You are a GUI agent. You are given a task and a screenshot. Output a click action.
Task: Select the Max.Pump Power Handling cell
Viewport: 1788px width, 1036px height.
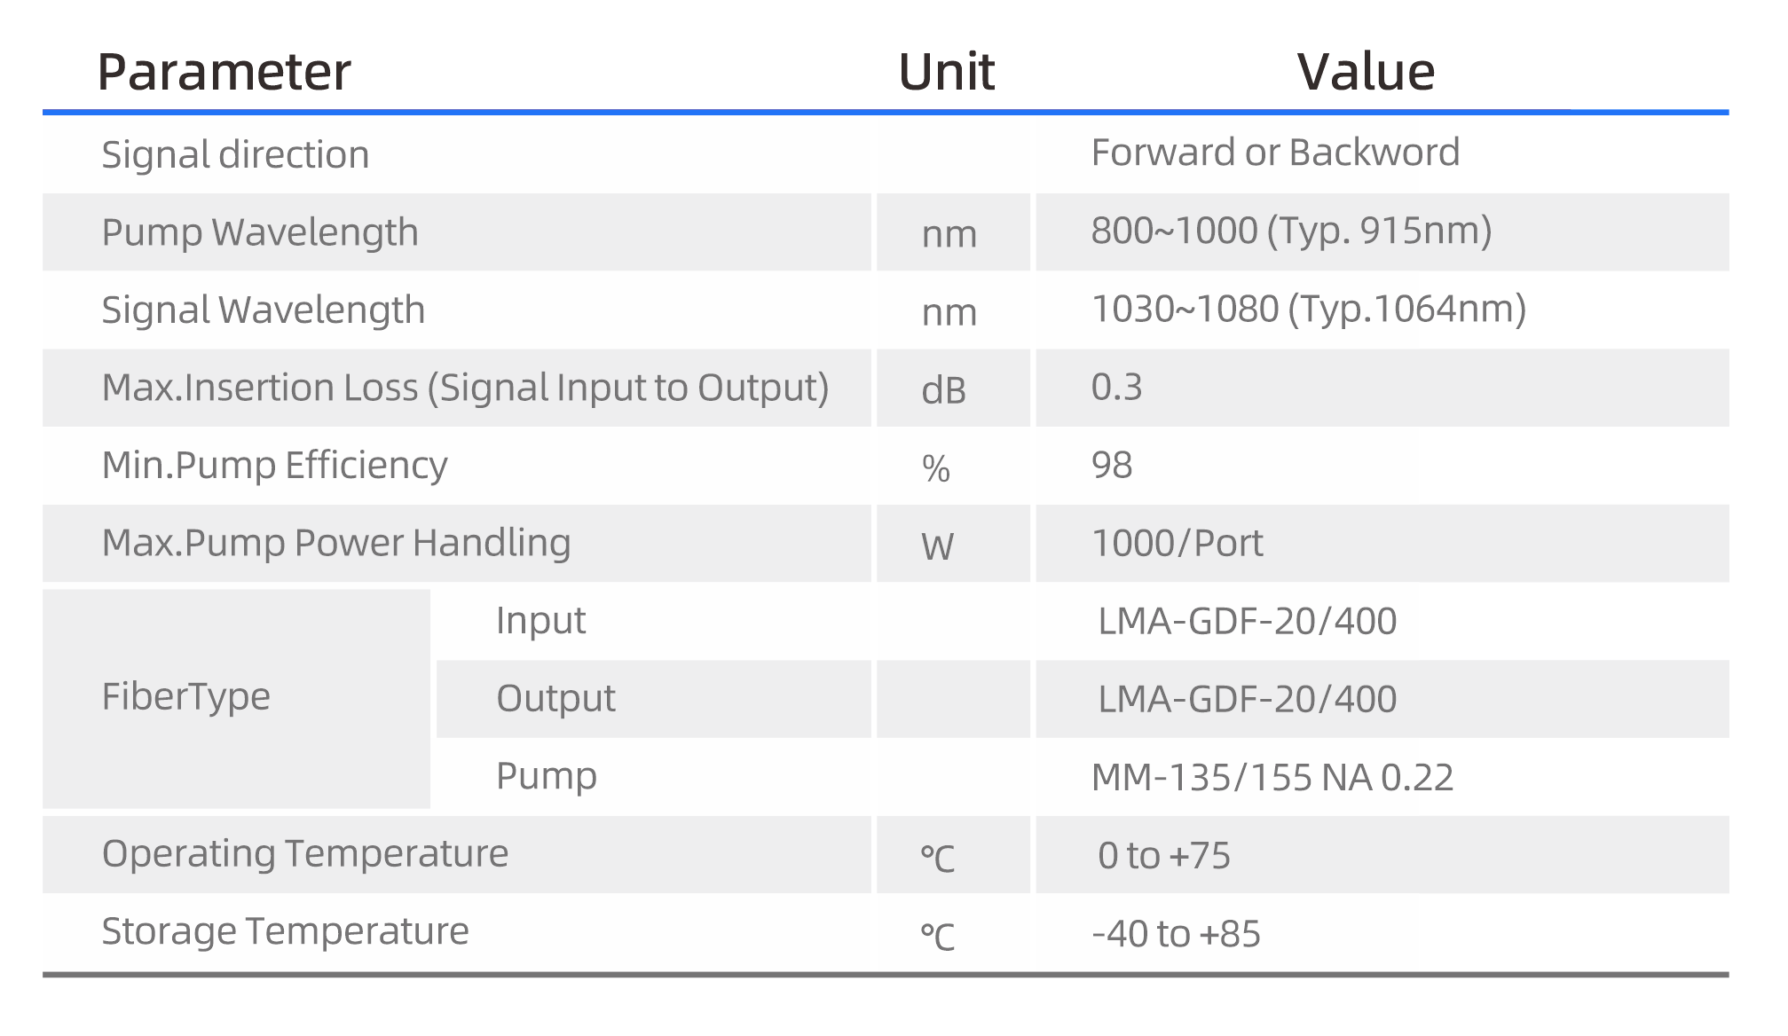[336, 543]
